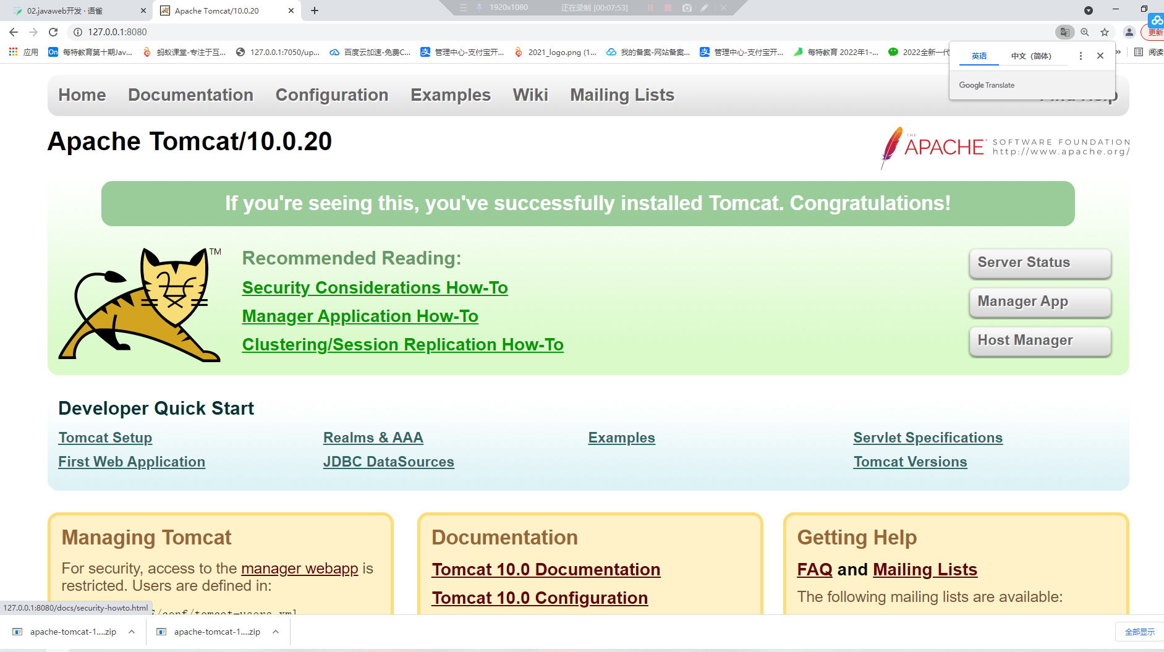This screenshot has height=652, width=1164.
Task: Open the Configuration navigation item
Action: 332,95
